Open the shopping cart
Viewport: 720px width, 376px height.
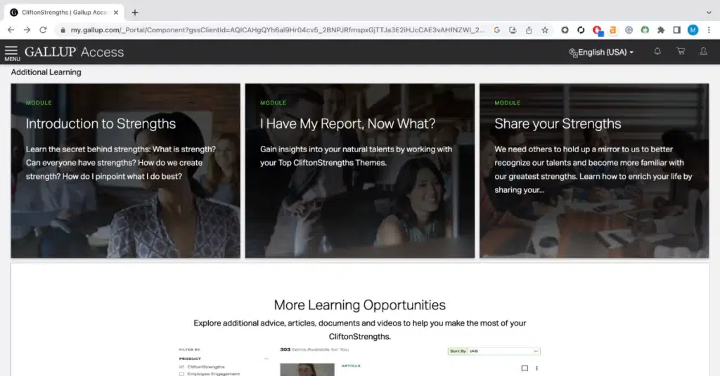coord(681,51)
